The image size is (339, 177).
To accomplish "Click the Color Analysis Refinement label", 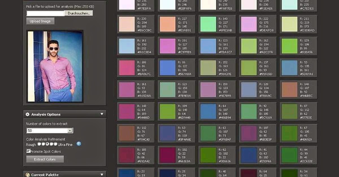I will click(45, 139).
